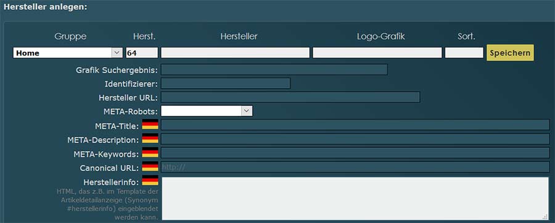Click the Hersteller URL input
The width and height of the screenshot is (555, 223).
290,97
